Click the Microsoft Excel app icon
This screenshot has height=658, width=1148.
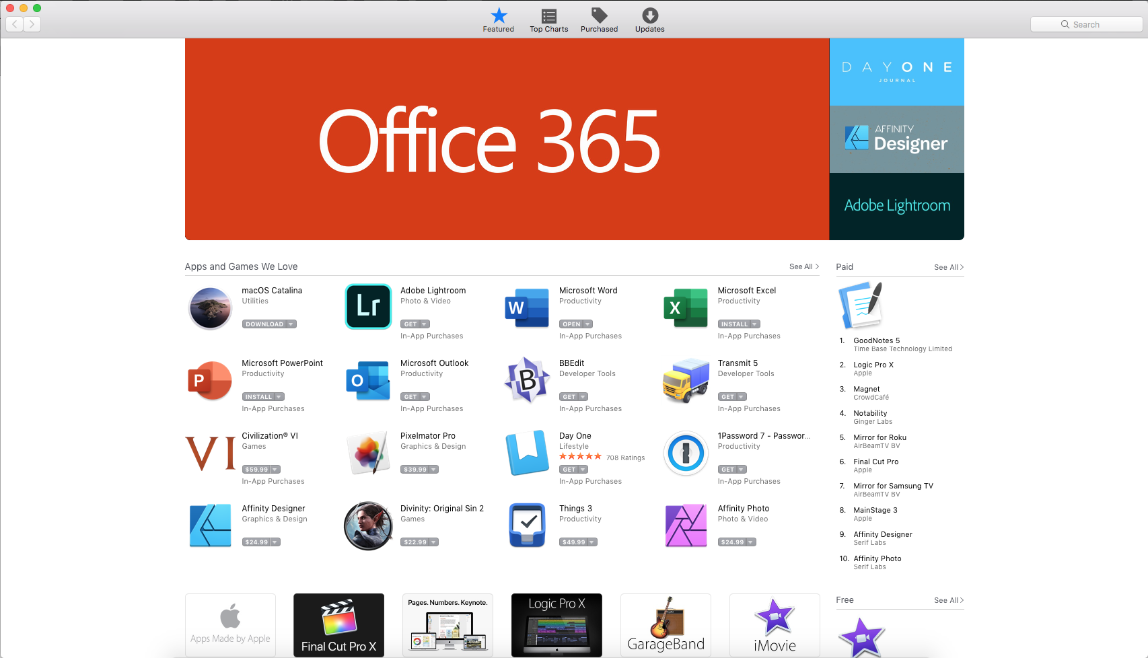pyautogui.click(x=686, y=307)
